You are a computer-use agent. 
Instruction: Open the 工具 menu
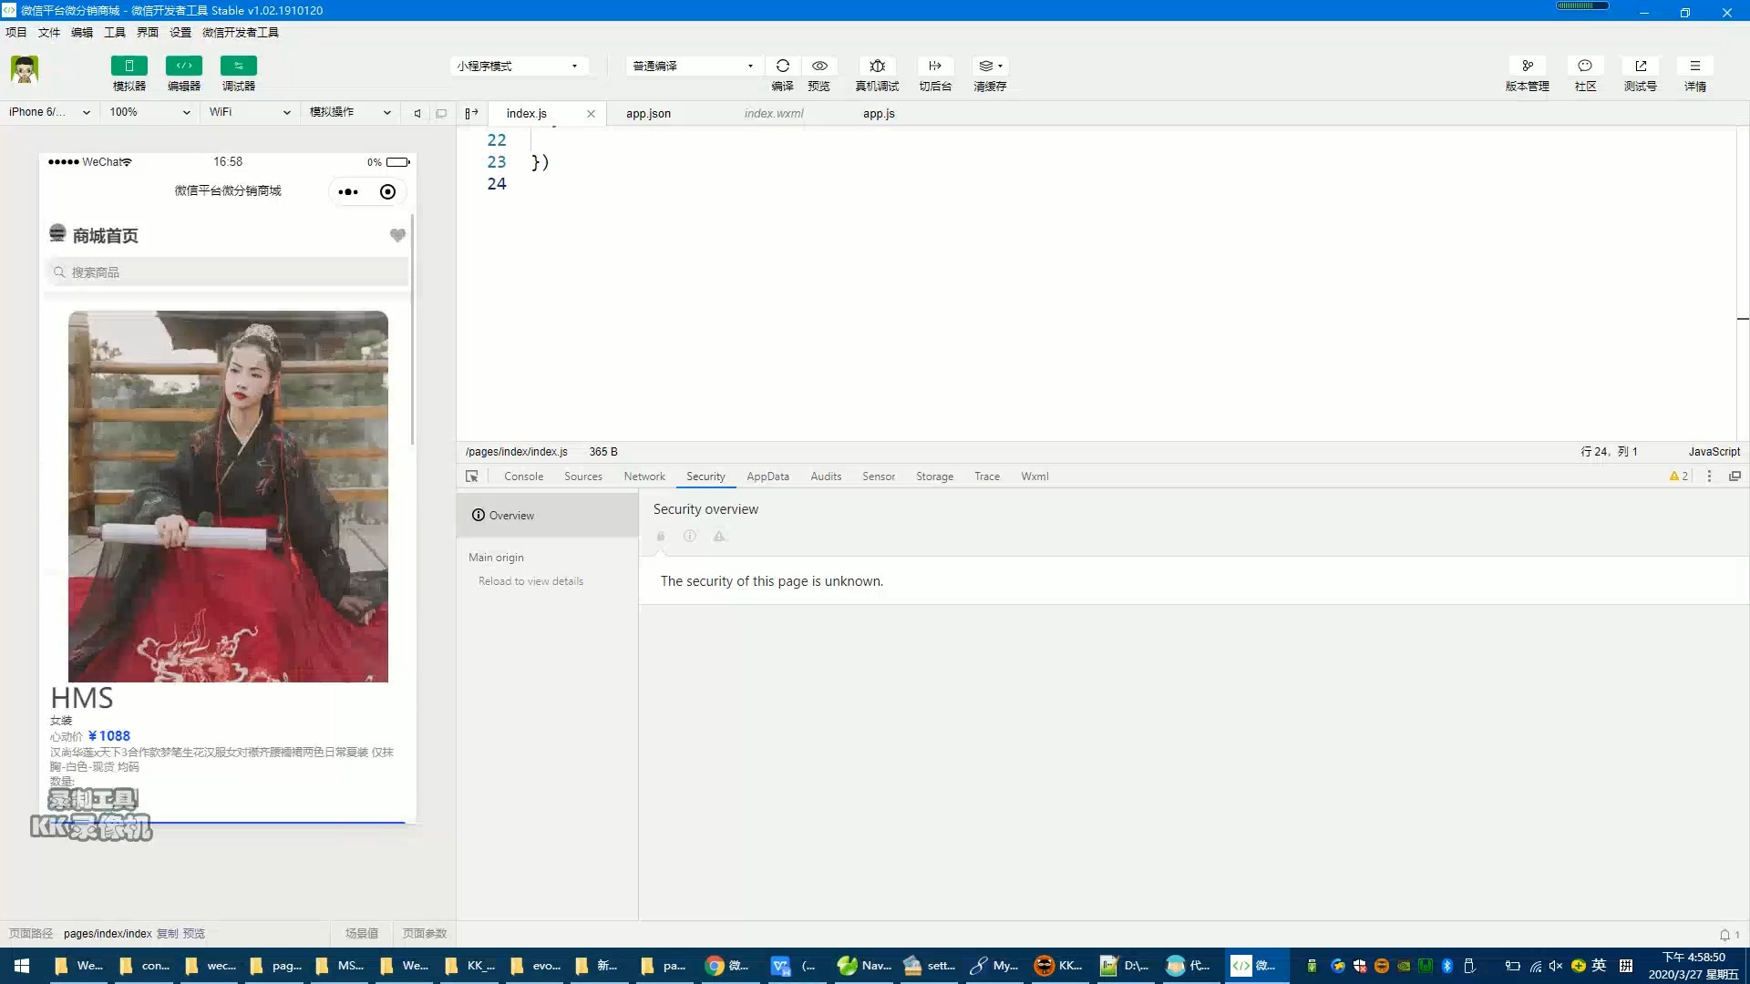coord(115,32)
